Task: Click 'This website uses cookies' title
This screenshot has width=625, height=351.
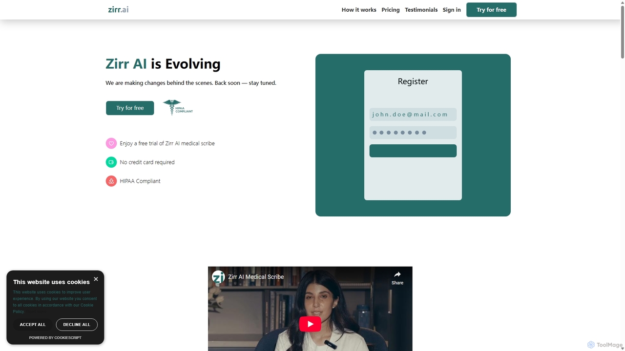Action: click(51, 282)
